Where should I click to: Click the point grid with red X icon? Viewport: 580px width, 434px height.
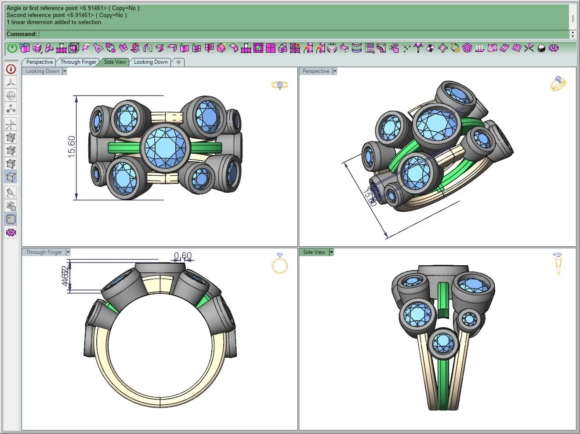pos(295,48)
